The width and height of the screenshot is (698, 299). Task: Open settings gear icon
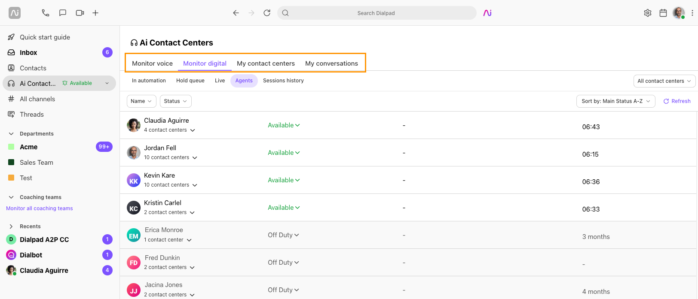(x=648, y=13)
